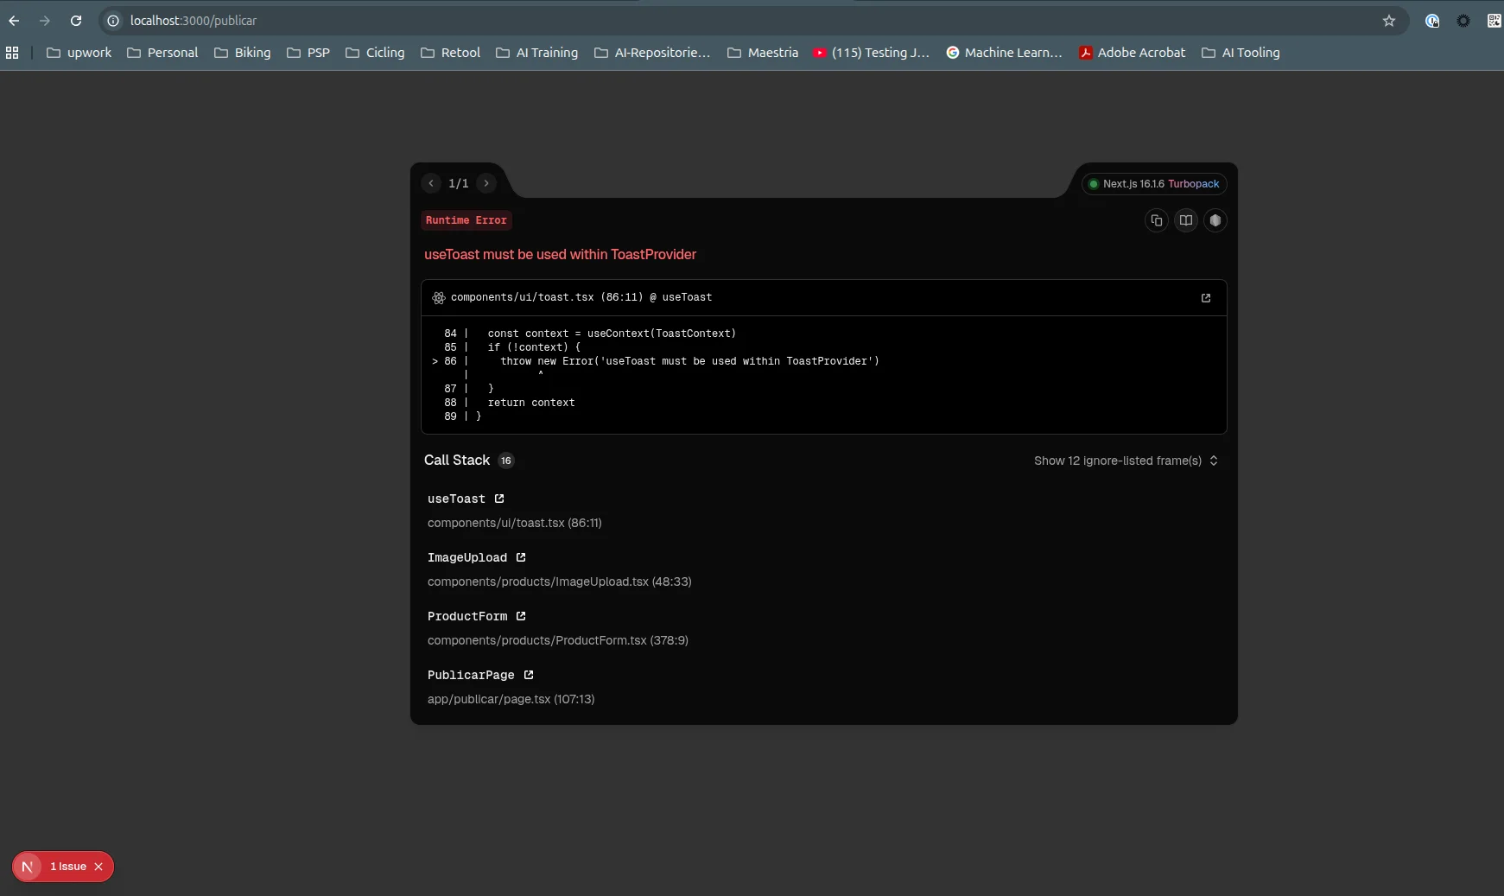Open the Testing J... YouTube bookmark

pyautogui.click(x=872, y=53)
